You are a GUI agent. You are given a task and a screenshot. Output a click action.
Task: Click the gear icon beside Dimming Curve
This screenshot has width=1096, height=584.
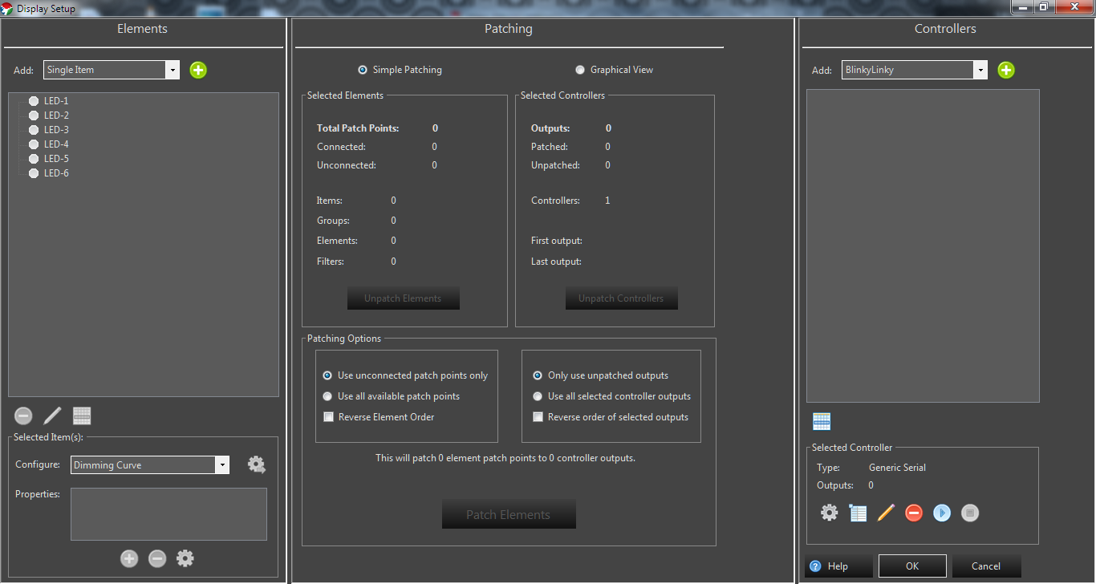[256, 464]
